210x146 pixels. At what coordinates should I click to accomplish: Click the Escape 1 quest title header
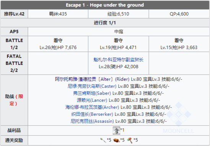tap(105, 5)
